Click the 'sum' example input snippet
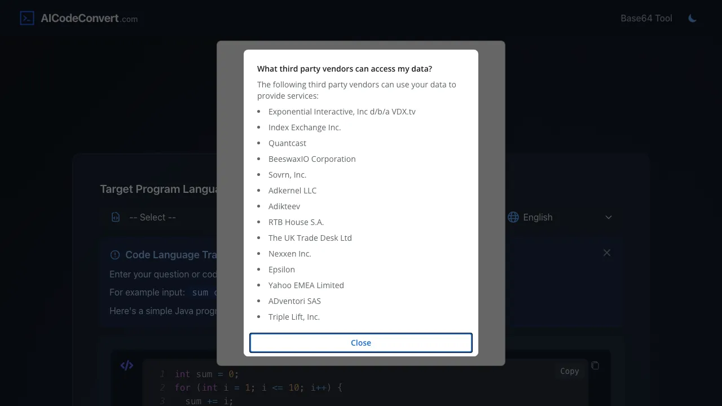 click(200, 292)
